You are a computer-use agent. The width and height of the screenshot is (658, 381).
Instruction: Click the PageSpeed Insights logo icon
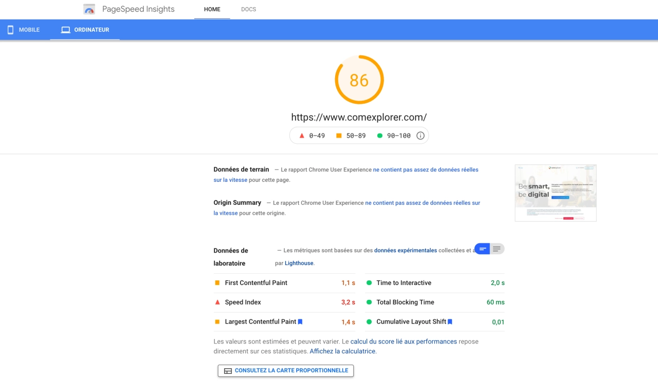click(89, 9)
